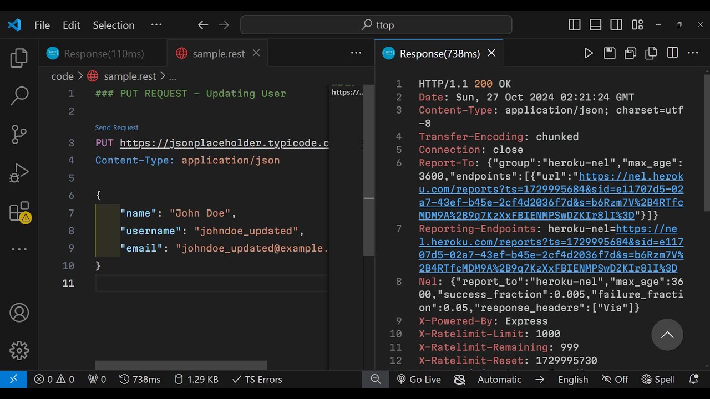The image size is (710, 399).
Task: Toggle the primary side bar layout button
Action: [575, 25]
